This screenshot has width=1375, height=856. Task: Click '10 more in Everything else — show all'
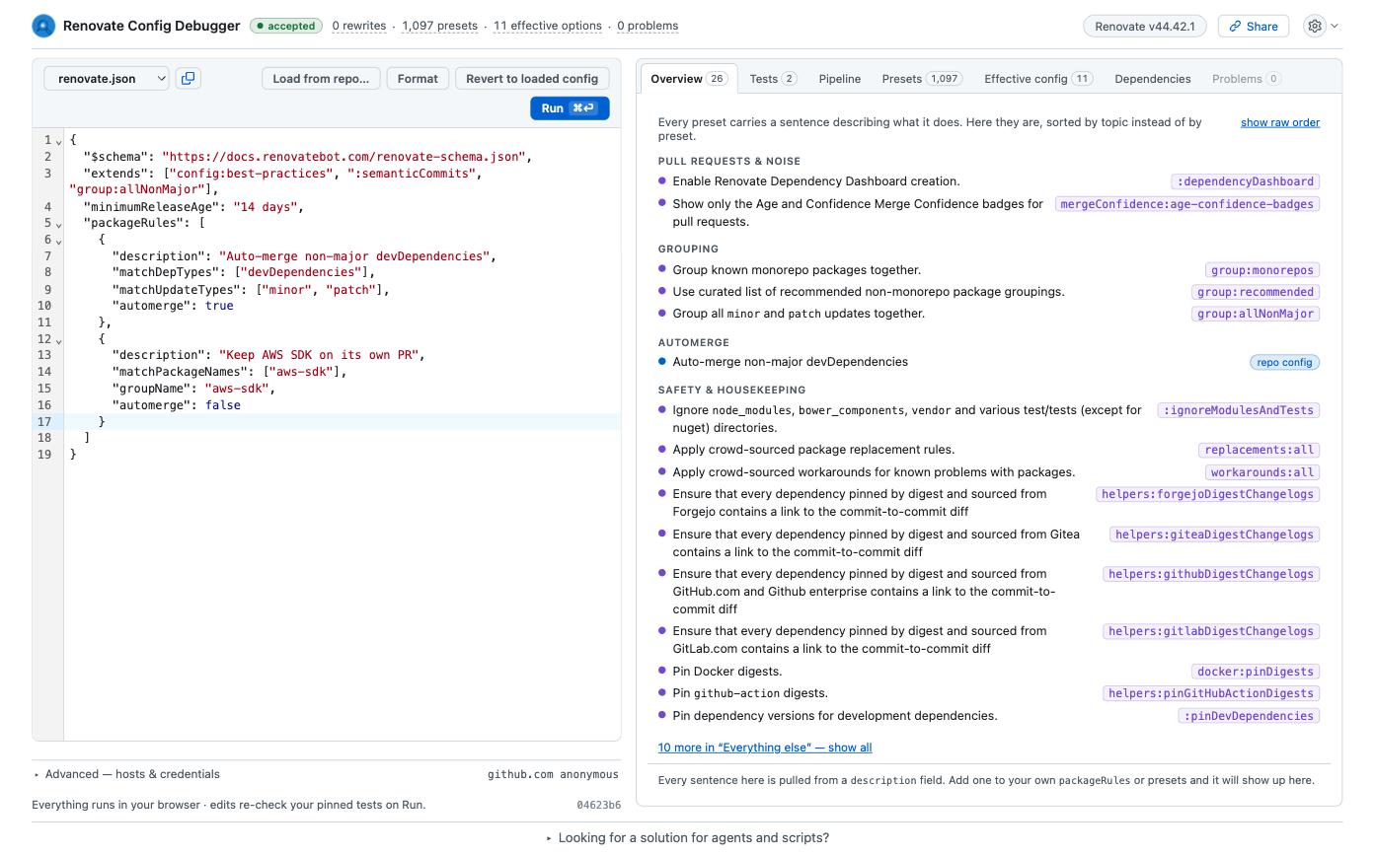coord(765,748)
